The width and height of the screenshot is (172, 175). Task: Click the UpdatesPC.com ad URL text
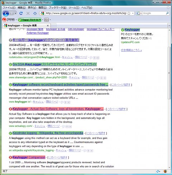point(130,42)
